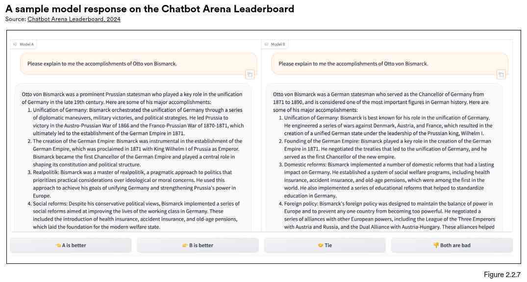Copy the Model B prompt using the copy icon
Image resolution: width=527 pixels, height=282 pixels.
coord(501,75)
